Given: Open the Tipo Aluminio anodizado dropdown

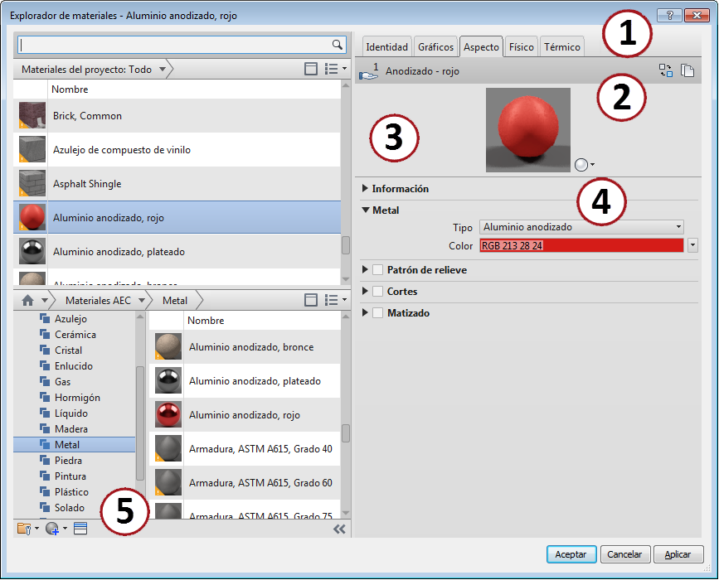Looking at the screenshot, I should [581, 227].
